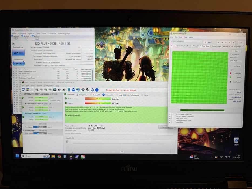Click the overview Health 100% Excellent bar

click(x=98, y=103)
